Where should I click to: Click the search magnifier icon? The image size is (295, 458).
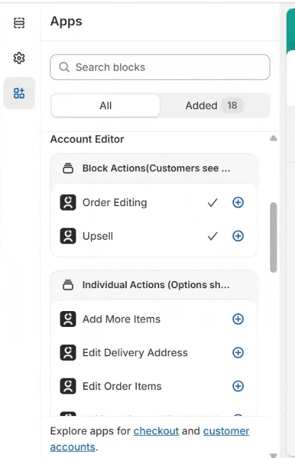[x=64, y=67]
